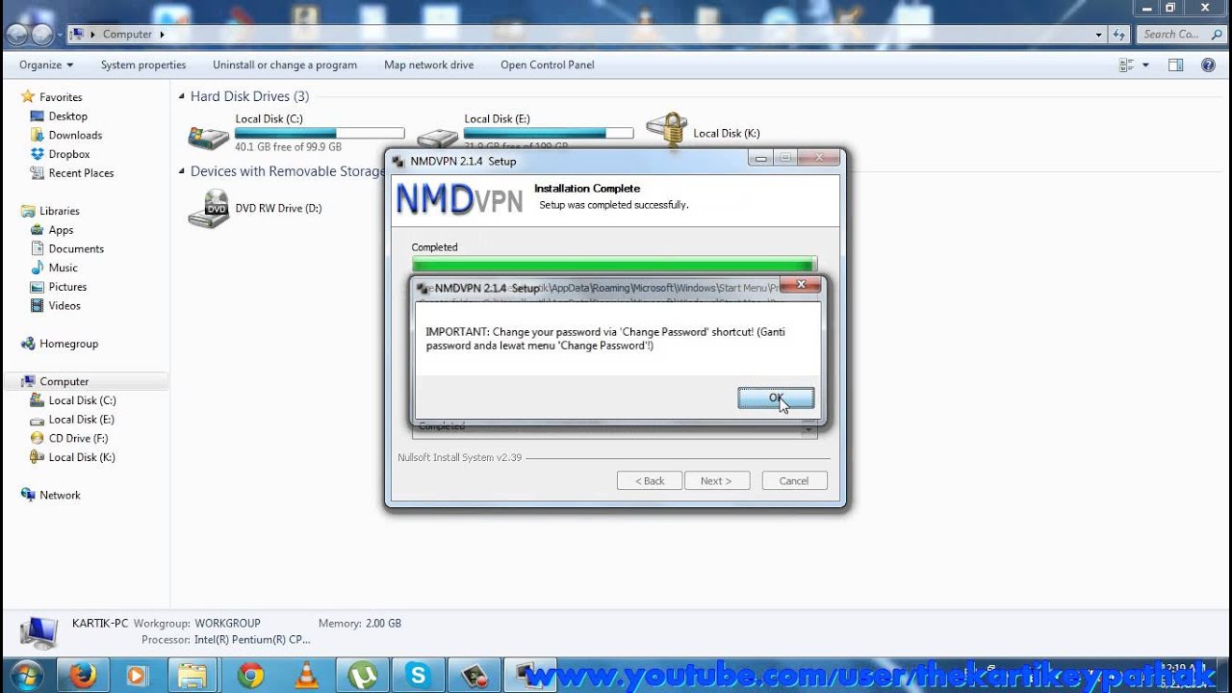Screen dimensions: 1232x693
Task: Select Videos library
Action: coord(64,305)
